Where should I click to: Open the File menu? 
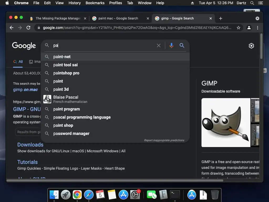[x=36, y=3]
